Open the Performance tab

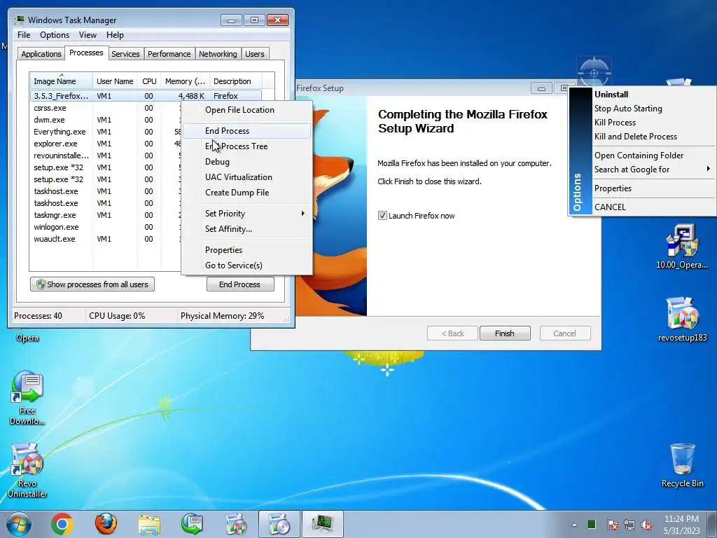169,54
